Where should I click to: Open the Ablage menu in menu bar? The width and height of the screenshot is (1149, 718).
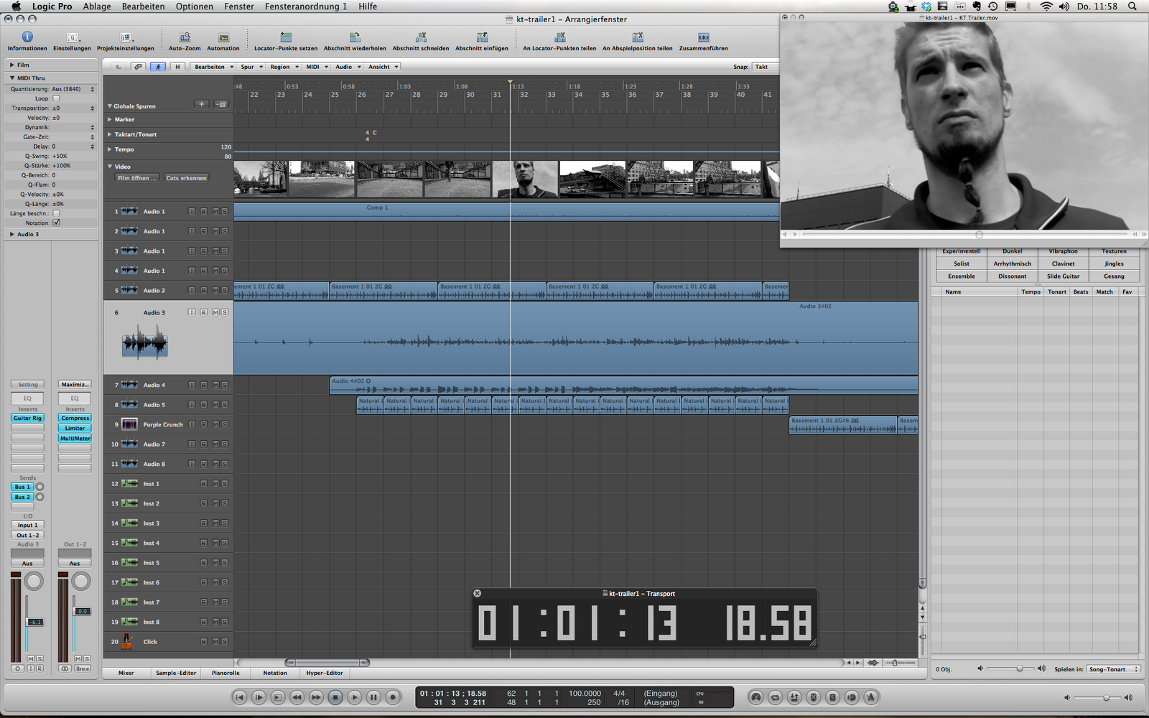pos(97,6)
